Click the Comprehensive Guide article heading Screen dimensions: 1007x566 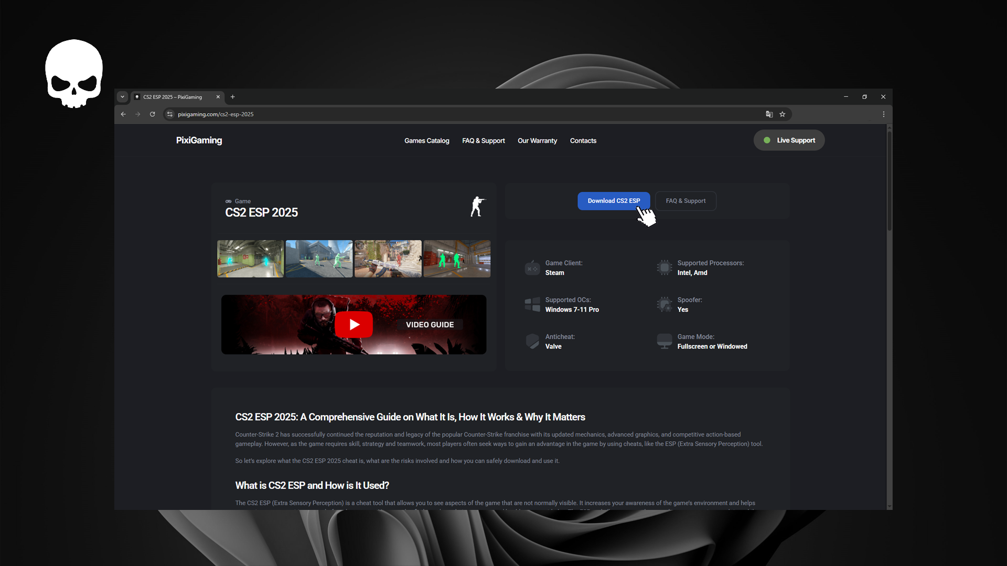click(410, 417)
